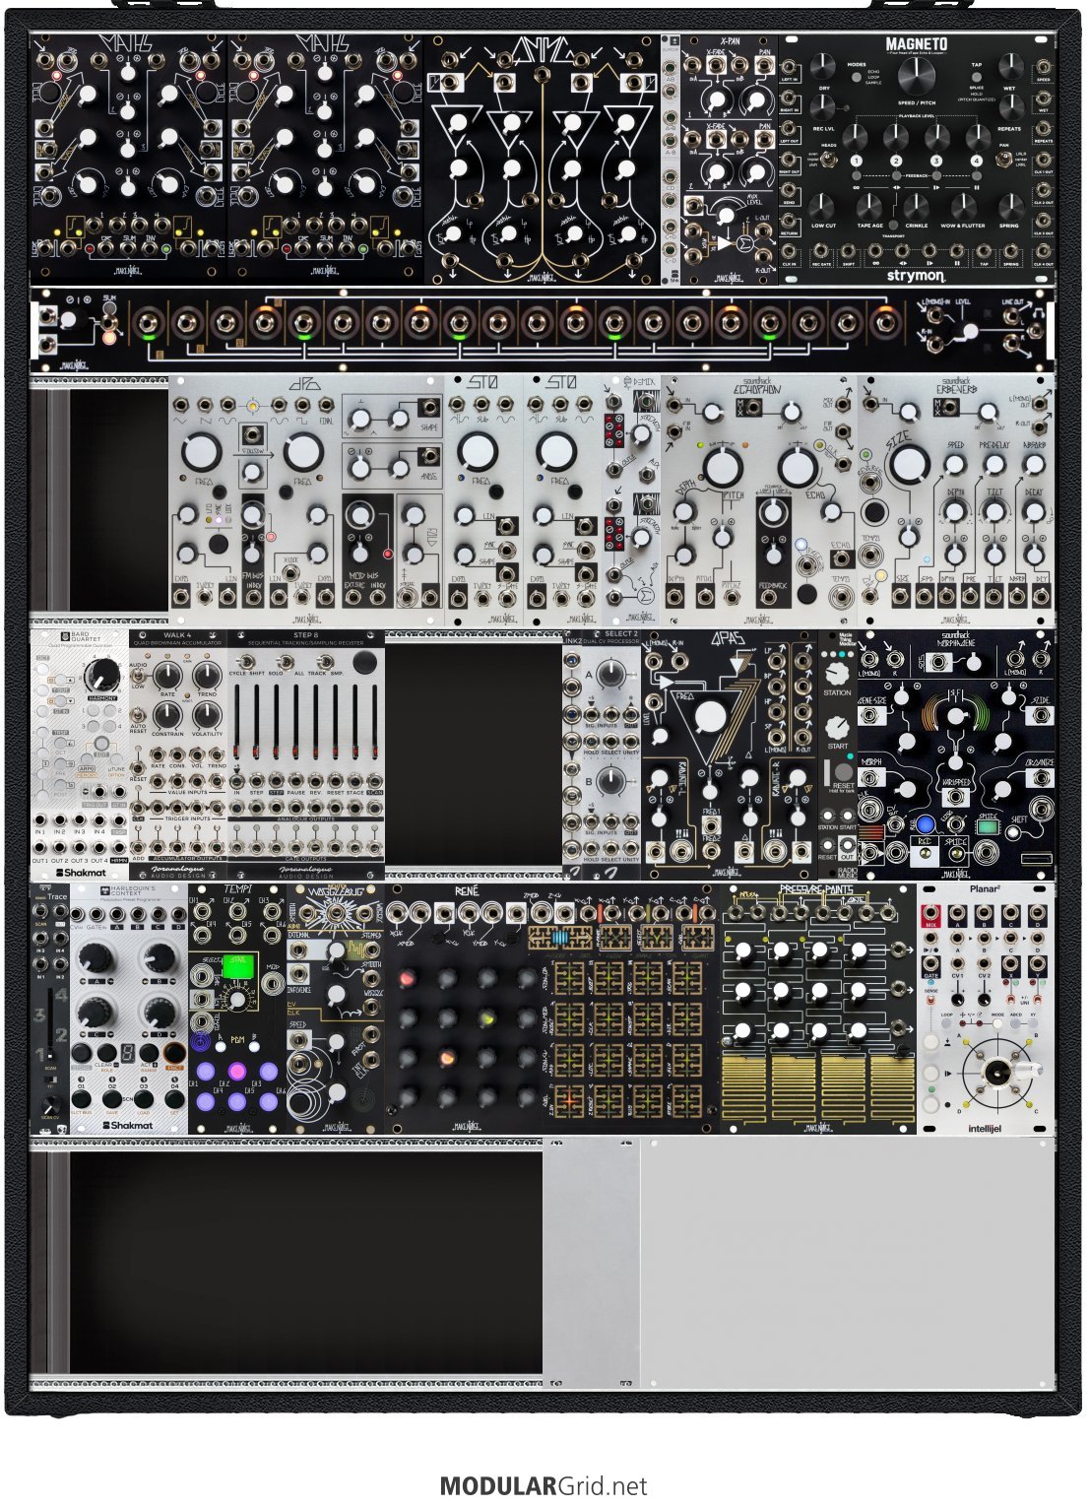Push Morphagene's blue REC button
Viewport: 1089px width, 1507px height.
point(925,825)
